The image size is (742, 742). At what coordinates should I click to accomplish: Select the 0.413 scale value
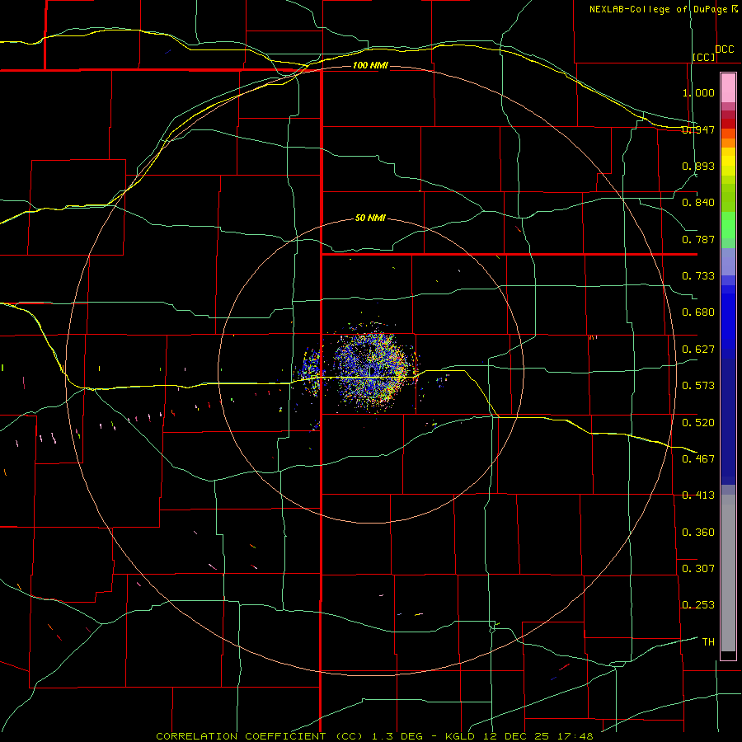point(698,495)
